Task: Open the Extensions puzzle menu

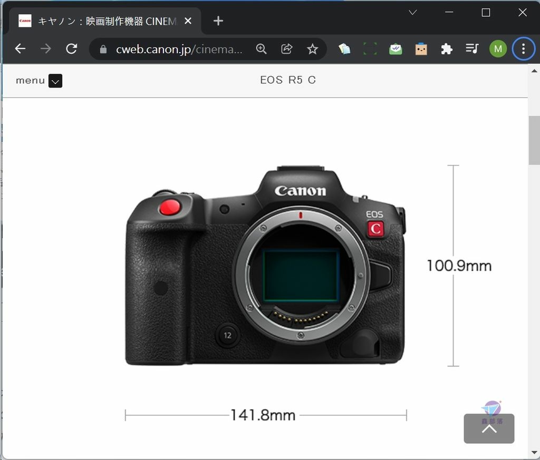Action: (x=446, y=49)
